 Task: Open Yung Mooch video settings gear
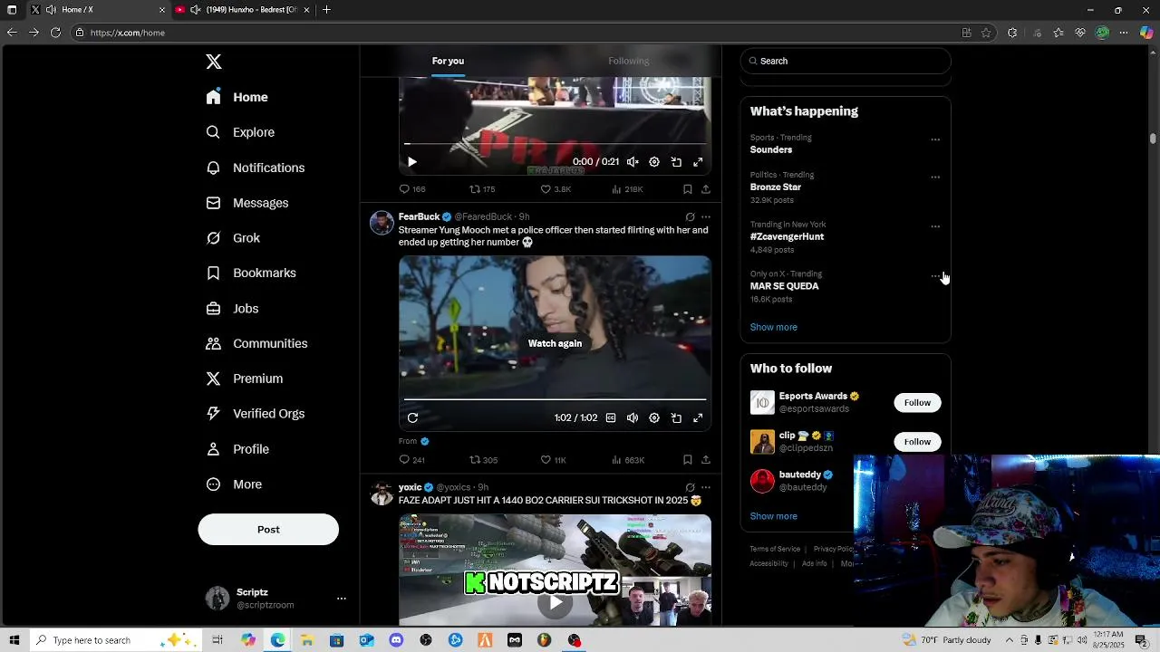pyautogui.click(x=654, y=417)
